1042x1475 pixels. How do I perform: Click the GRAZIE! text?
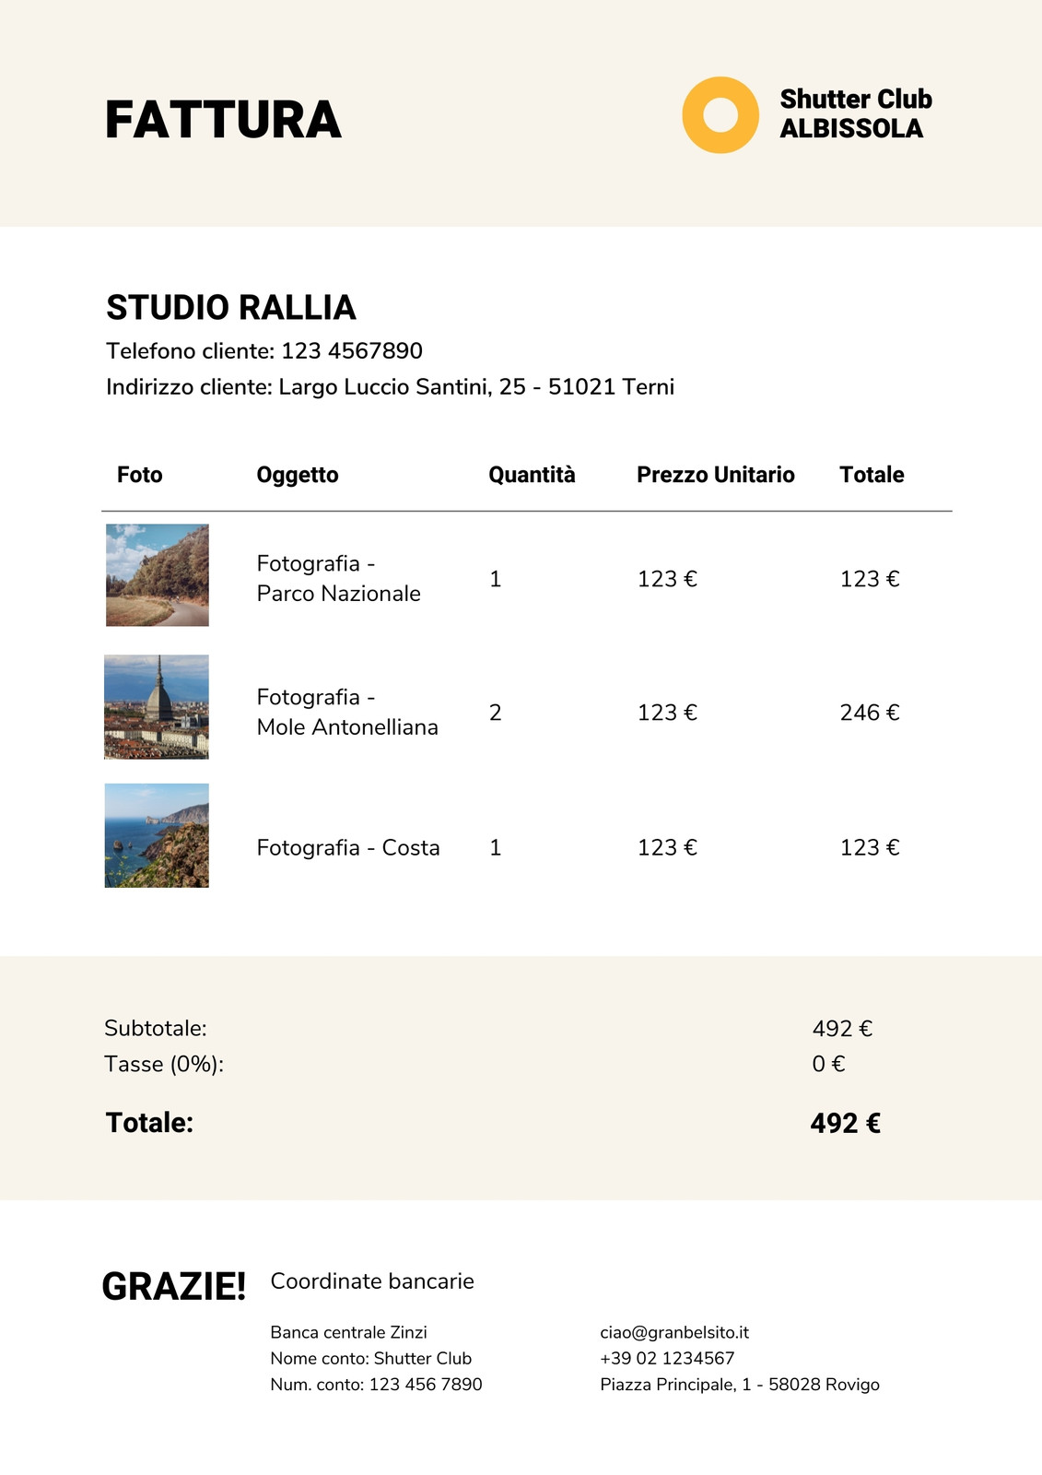tap(174, 1286)
